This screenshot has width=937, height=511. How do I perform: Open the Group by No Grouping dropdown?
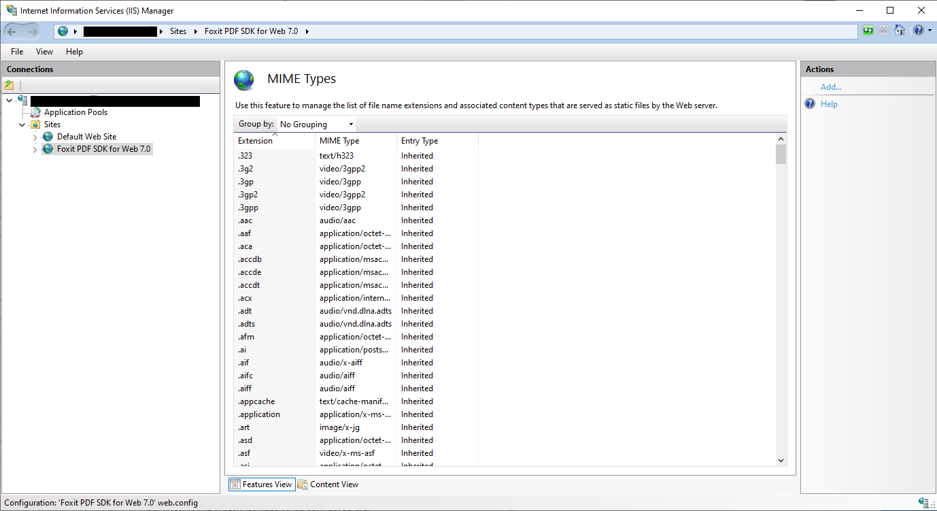click(x=316, y=125)
